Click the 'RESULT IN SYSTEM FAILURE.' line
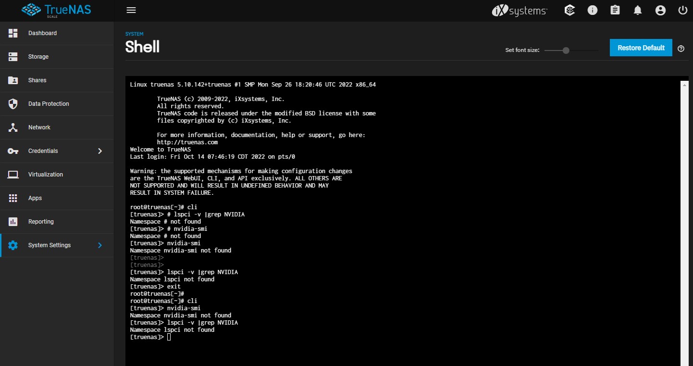This screenshot has height=366, width=693. tap(172, 193)
